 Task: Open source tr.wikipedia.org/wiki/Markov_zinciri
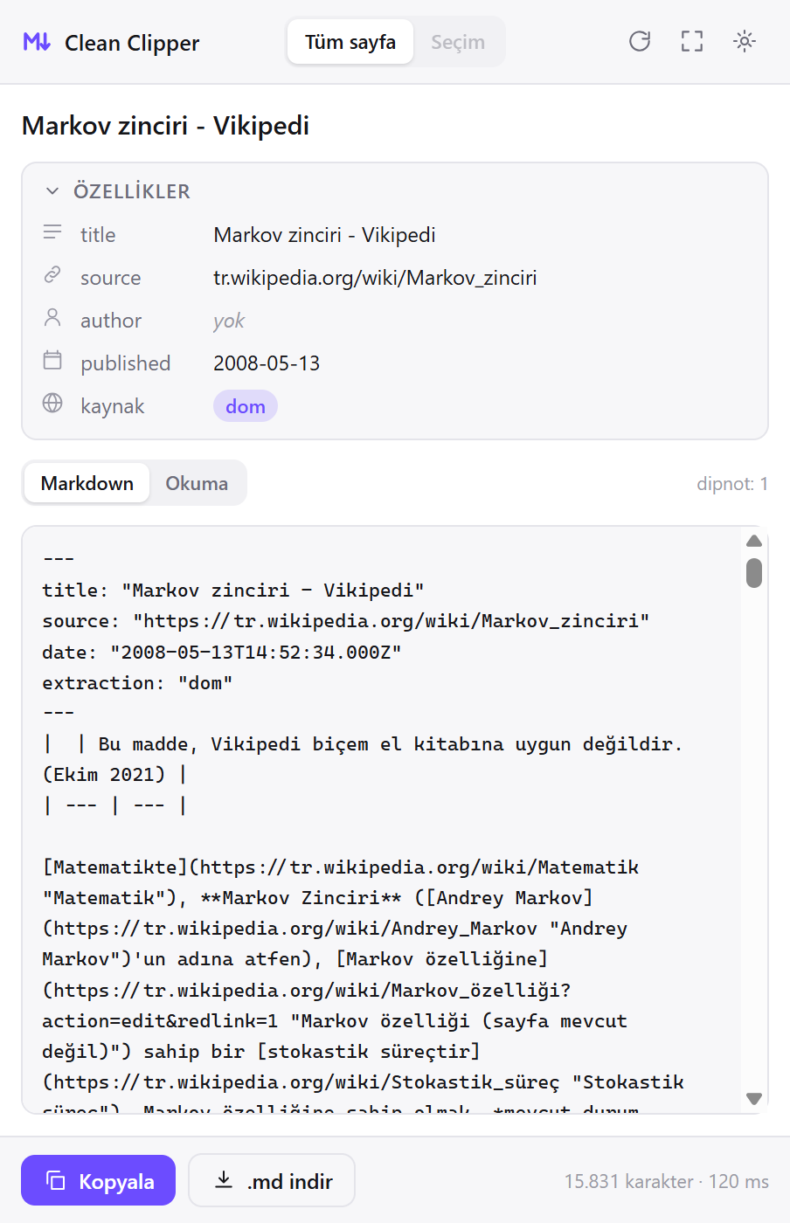pos(375,278)
